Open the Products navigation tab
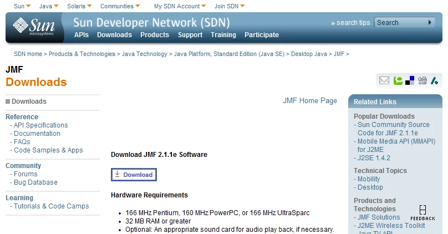Image resolution: width=448 pixels, height=234 pixels. click(155, 35)
